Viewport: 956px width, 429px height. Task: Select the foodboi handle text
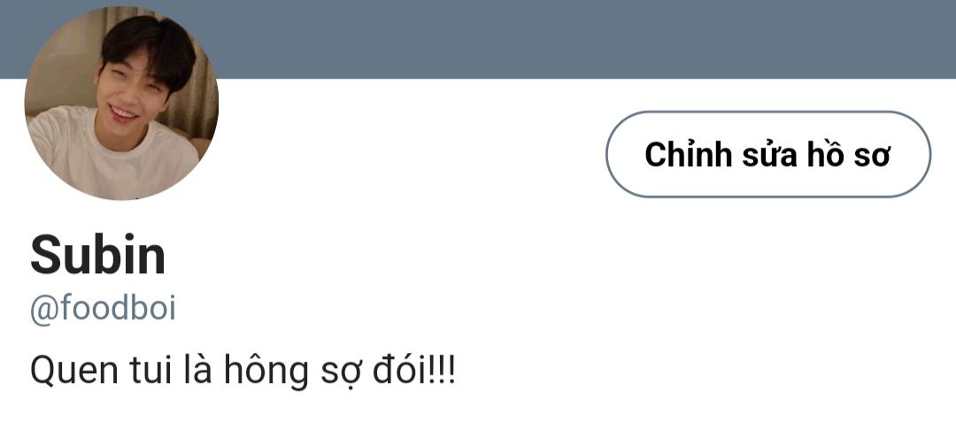pyautogui.click(x=103, y=310)
